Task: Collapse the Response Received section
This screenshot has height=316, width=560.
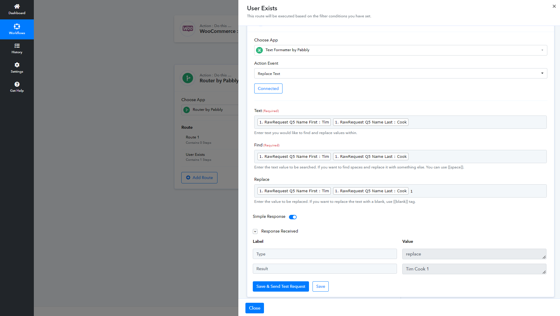Action: pyautogui.click(x=255, y=231)
